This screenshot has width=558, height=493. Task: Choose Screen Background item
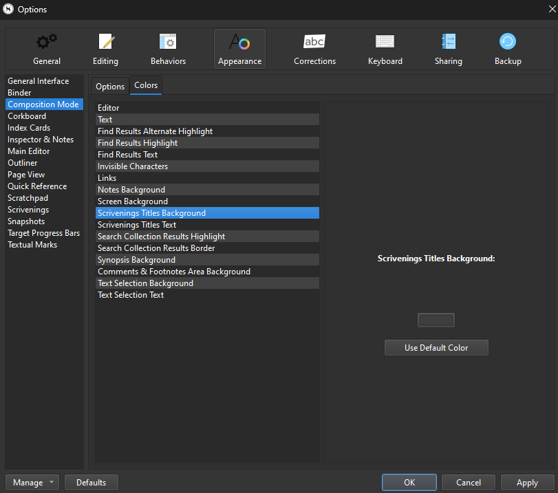[208, 201]
